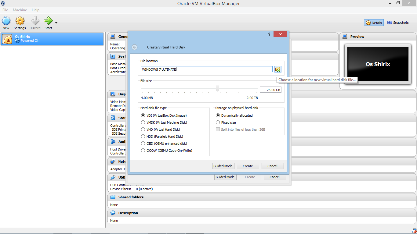This screenshot has width=417, height=234.
Task: Click the Snapshots camera icon
Action: coord(390,23)
